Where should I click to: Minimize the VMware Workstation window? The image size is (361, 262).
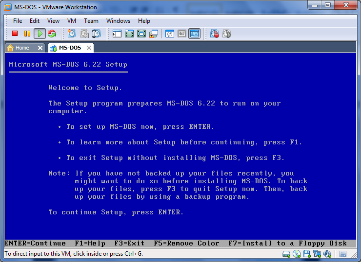[x=315, y=5]
